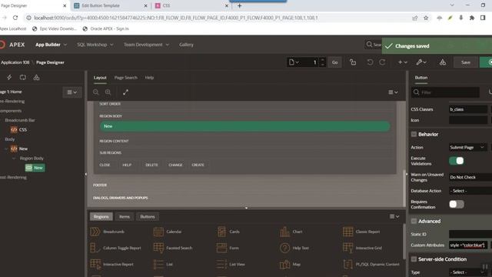This screenshot has height=277, width=492.
Task: Undo the last change
Action: tap(370, 62)
